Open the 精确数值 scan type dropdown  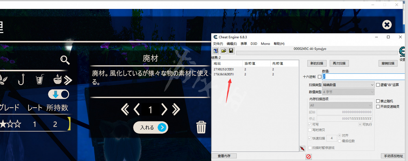pos(348,85)
